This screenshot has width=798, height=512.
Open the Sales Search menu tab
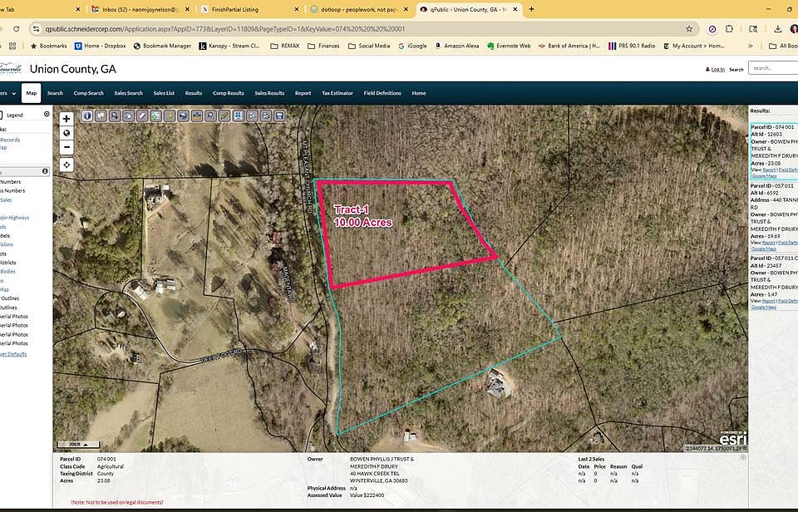point(128,93)
